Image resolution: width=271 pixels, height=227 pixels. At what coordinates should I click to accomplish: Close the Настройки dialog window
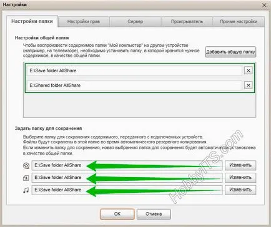coord(264,5)
